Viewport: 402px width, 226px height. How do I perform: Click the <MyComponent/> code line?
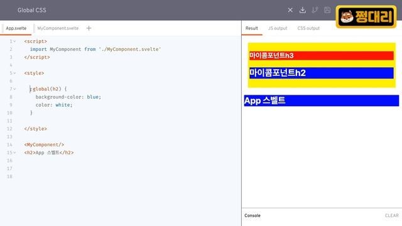44,144
